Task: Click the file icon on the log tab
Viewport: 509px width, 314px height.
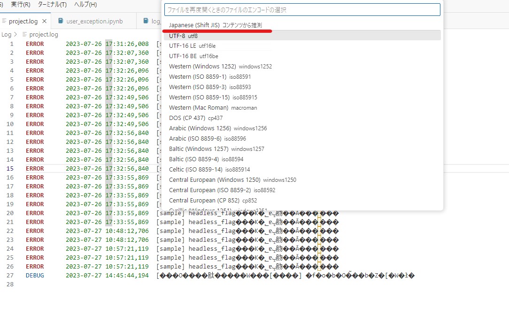Action: (146, 21)
